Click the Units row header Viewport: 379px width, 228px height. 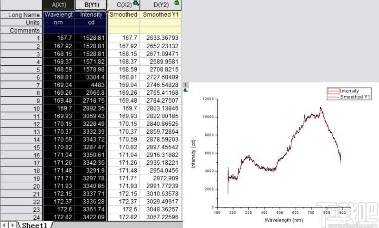pyautogui.click(x=21, y=23)
